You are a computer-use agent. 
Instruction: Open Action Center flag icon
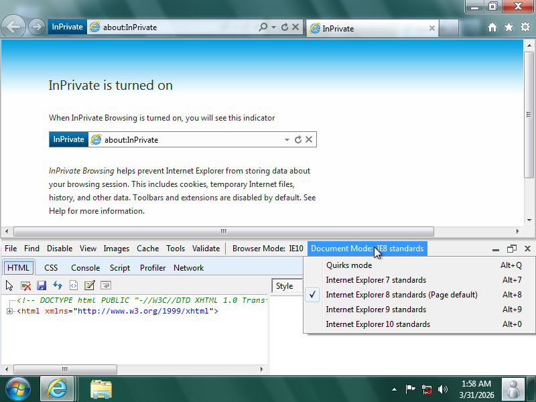(410, 389)
